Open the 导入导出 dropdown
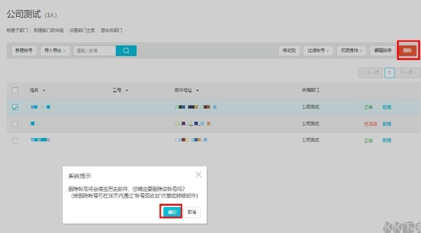Viewport: 421px width, 233px height. 55,51
